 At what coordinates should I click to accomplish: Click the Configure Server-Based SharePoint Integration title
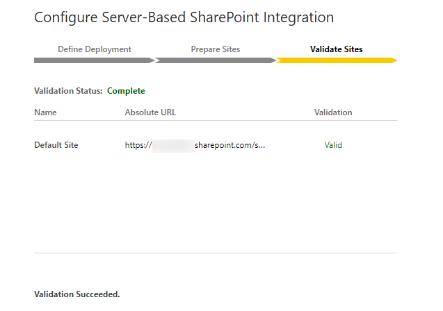point(184,17)
